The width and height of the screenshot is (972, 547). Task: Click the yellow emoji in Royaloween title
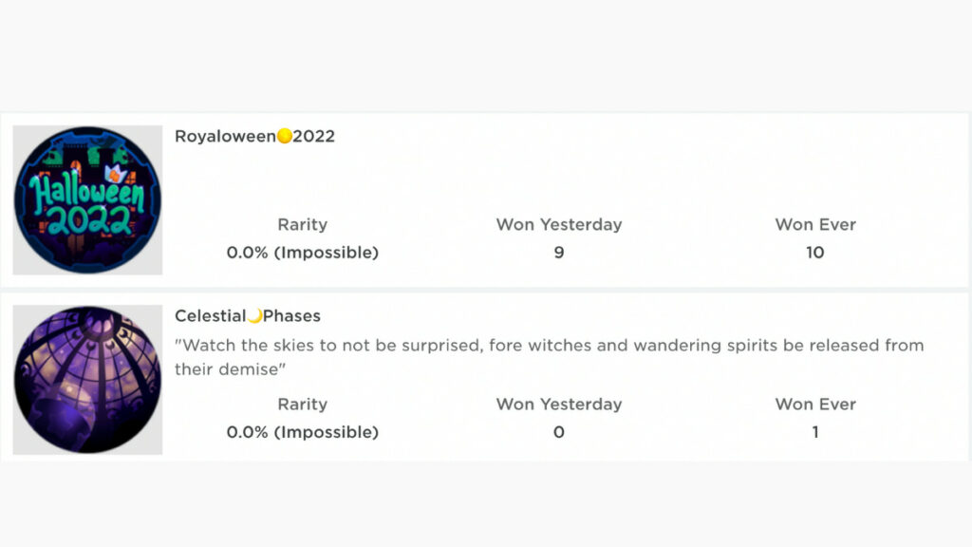285,136
